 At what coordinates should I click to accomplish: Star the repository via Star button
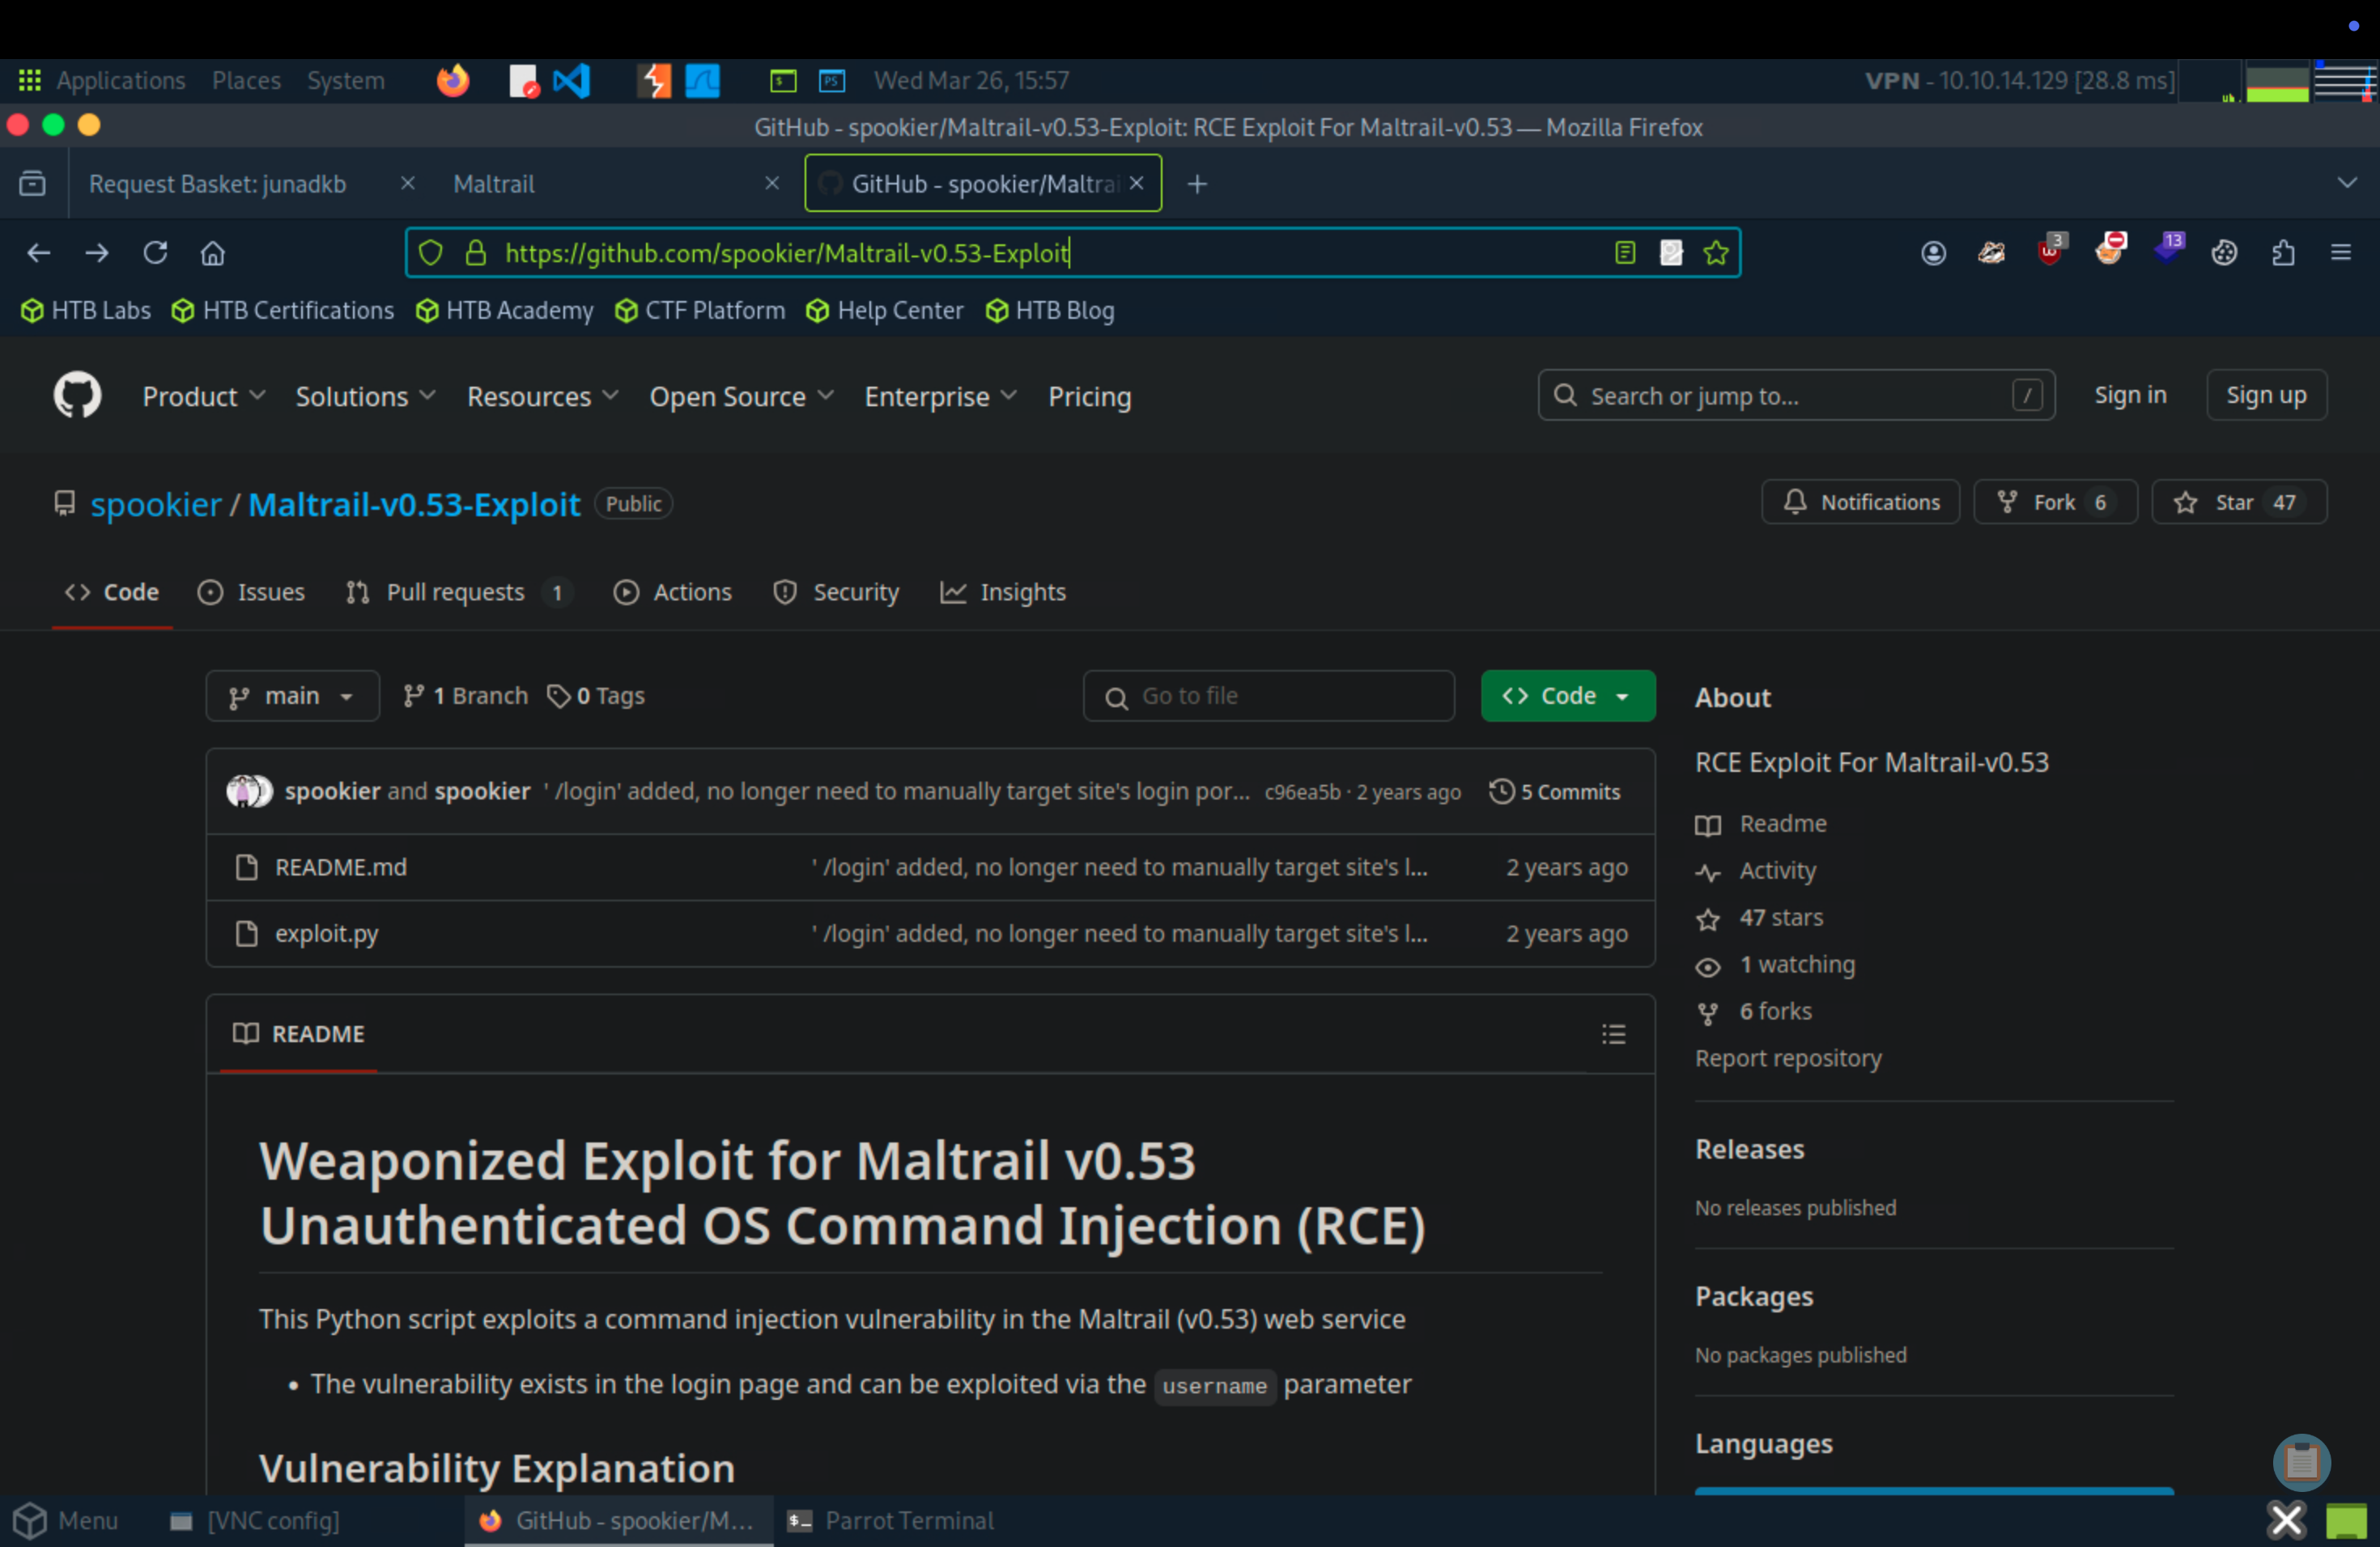2239,502
